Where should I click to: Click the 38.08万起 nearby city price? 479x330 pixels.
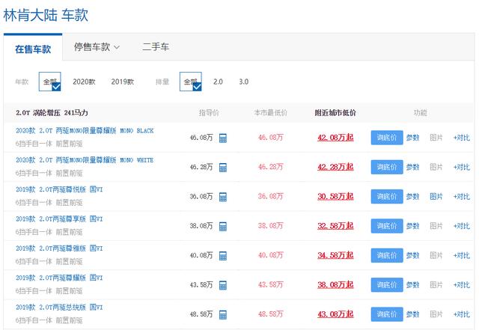pos(335,285)
